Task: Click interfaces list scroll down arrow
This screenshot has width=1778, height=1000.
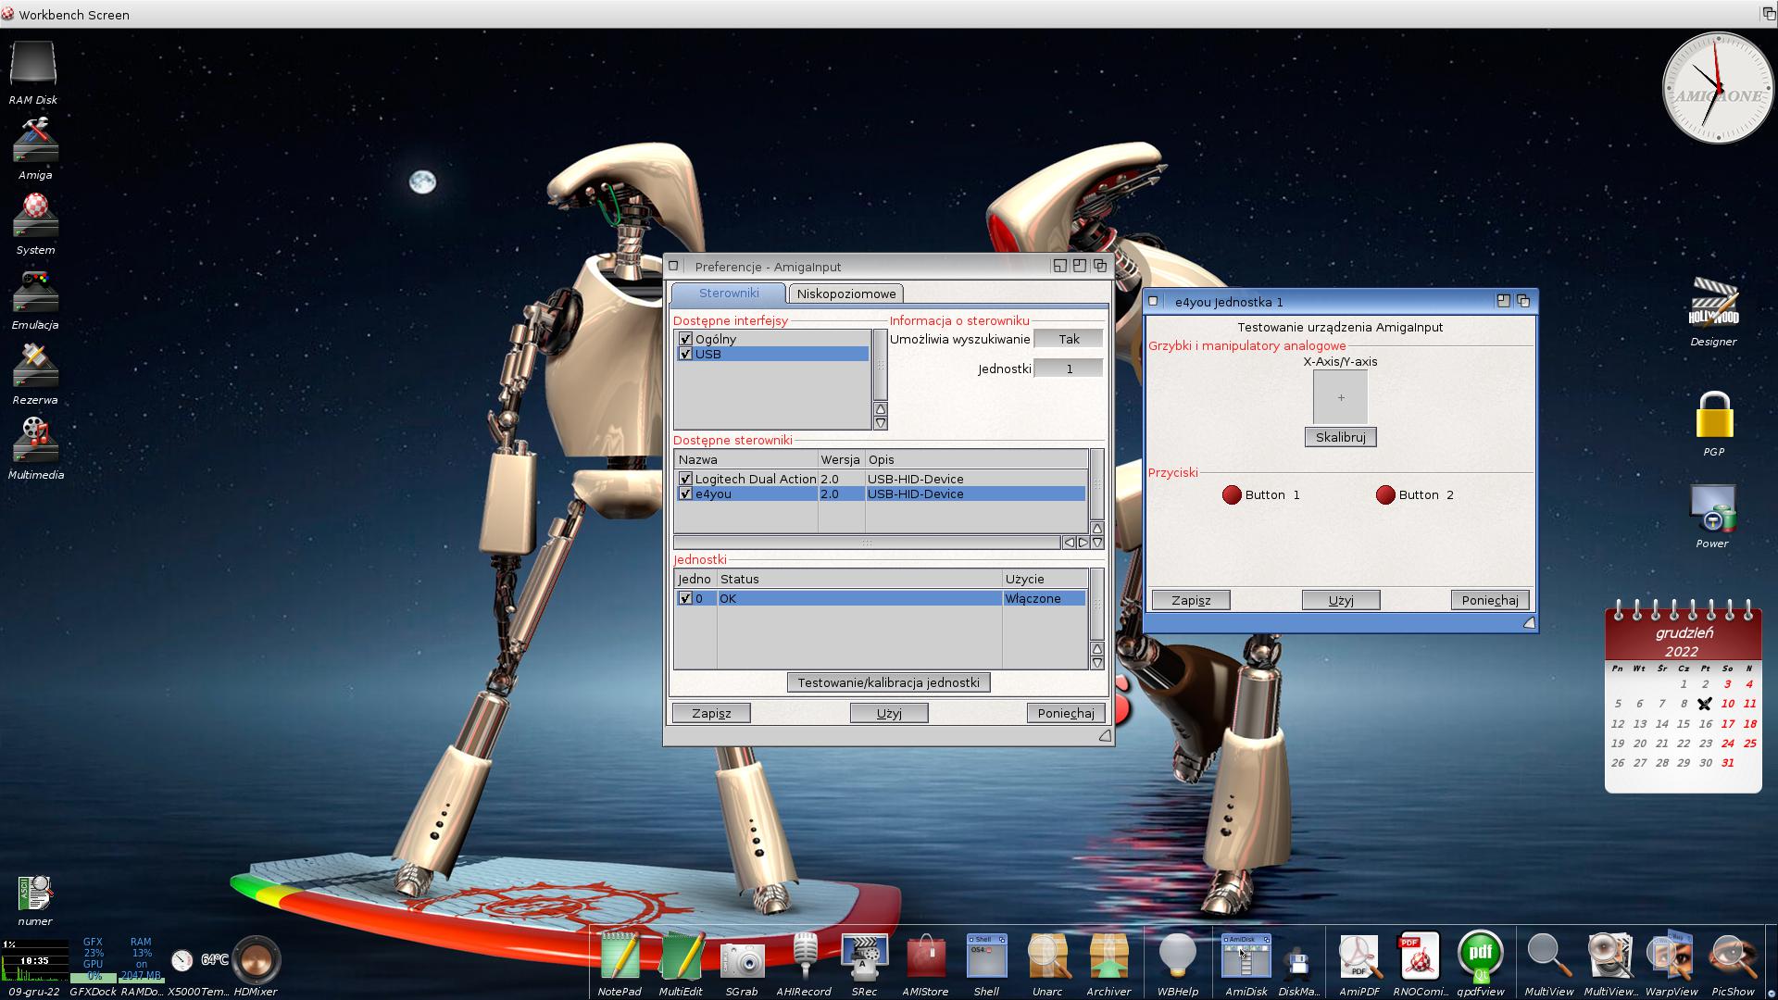Action: (x=880, y=423)
